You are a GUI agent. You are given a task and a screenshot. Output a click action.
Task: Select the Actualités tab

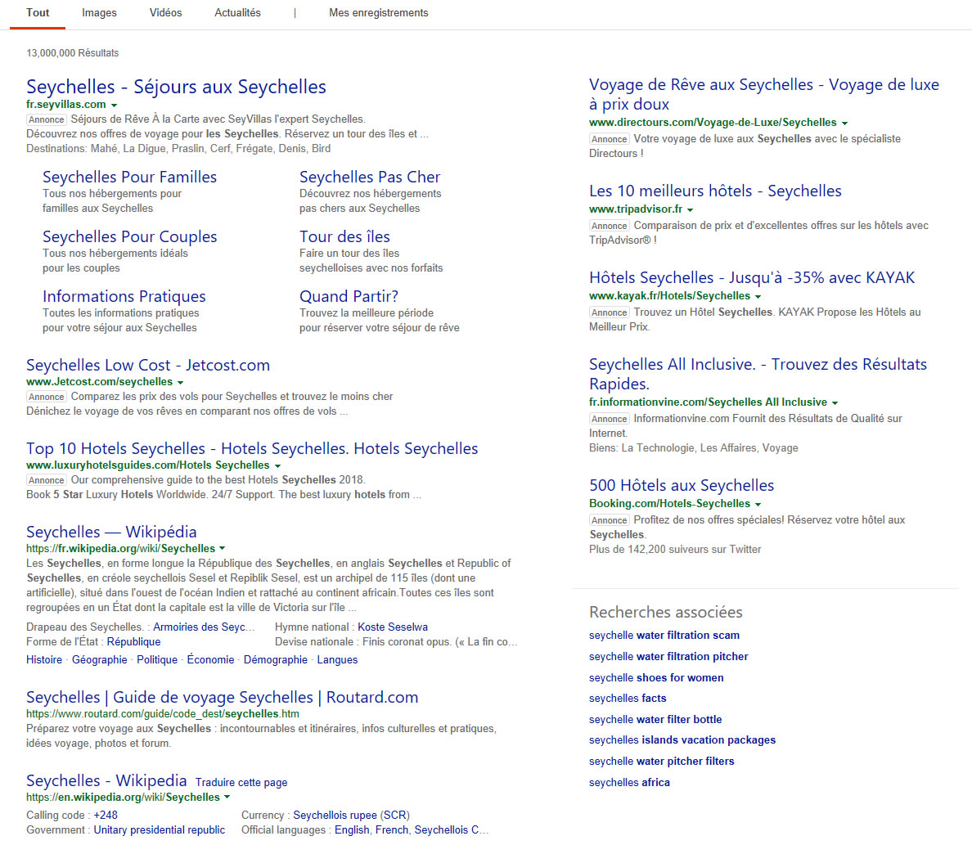(x=237, y=13)
